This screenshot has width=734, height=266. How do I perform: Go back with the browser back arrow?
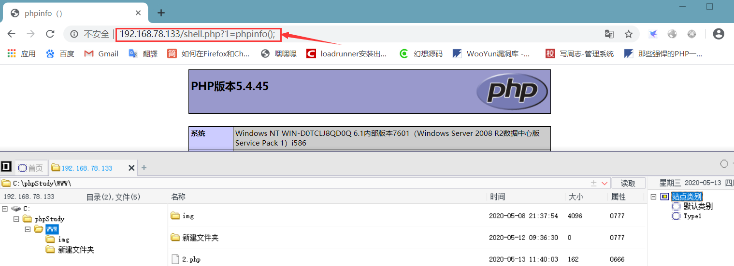coord(11,34)
